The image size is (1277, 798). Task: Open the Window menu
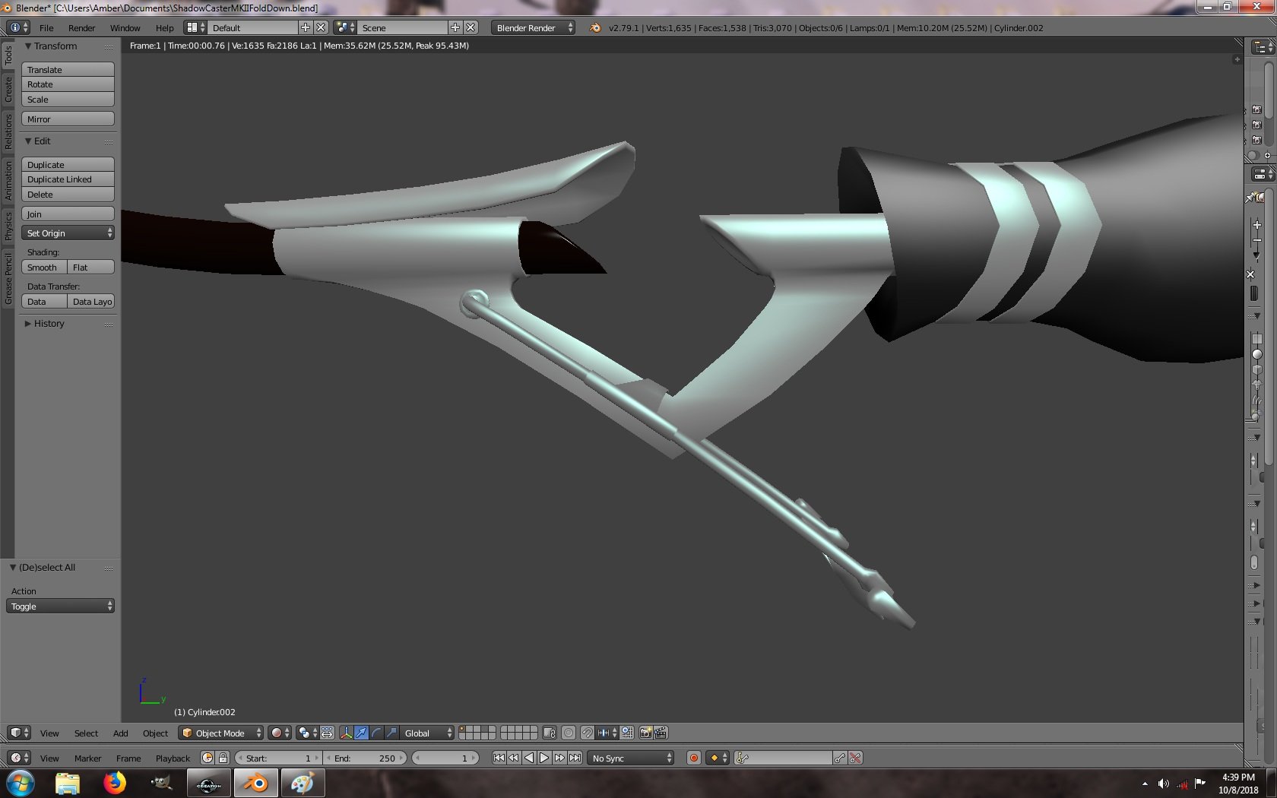click(125, 28)
